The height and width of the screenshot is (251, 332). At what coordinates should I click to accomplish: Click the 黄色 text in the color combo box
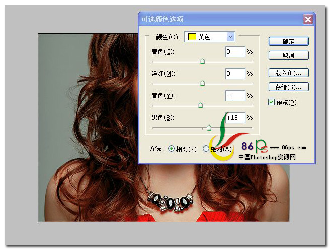click(204, 37)
